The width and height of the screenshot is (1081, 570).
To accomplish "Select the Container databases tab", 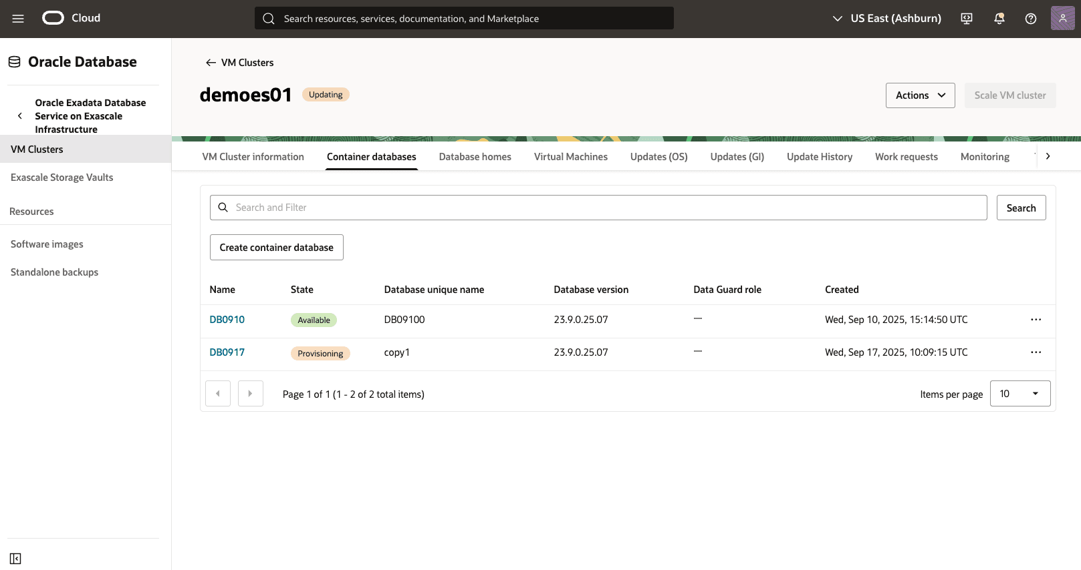I will tap(372, 157).
